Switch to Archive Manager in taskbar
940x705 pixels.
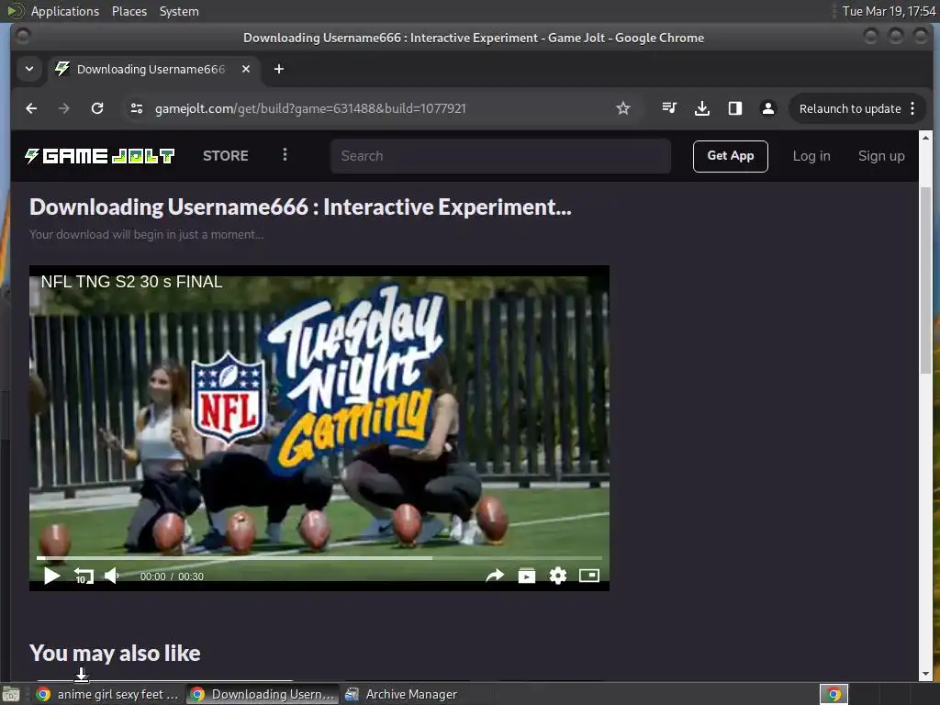pyautogui.click(x=402, y=694)
